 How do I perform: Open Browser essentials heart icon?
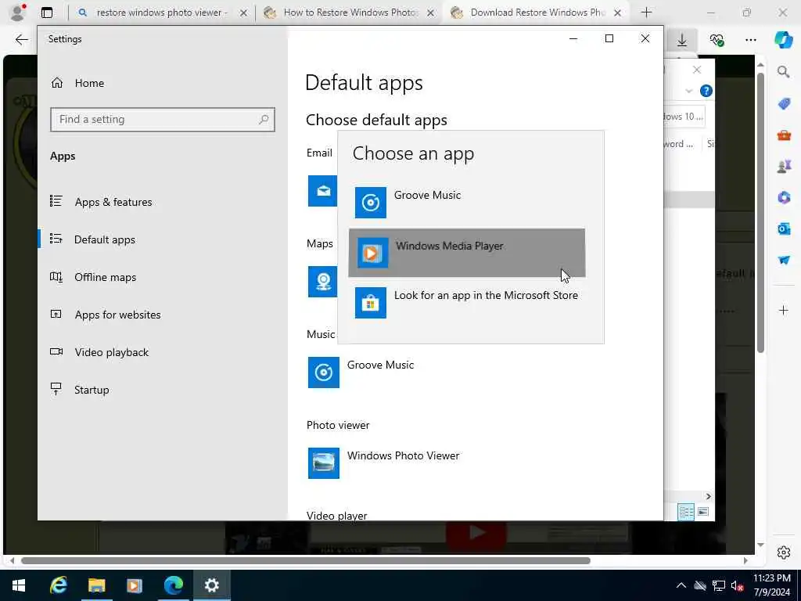[717, 40]
